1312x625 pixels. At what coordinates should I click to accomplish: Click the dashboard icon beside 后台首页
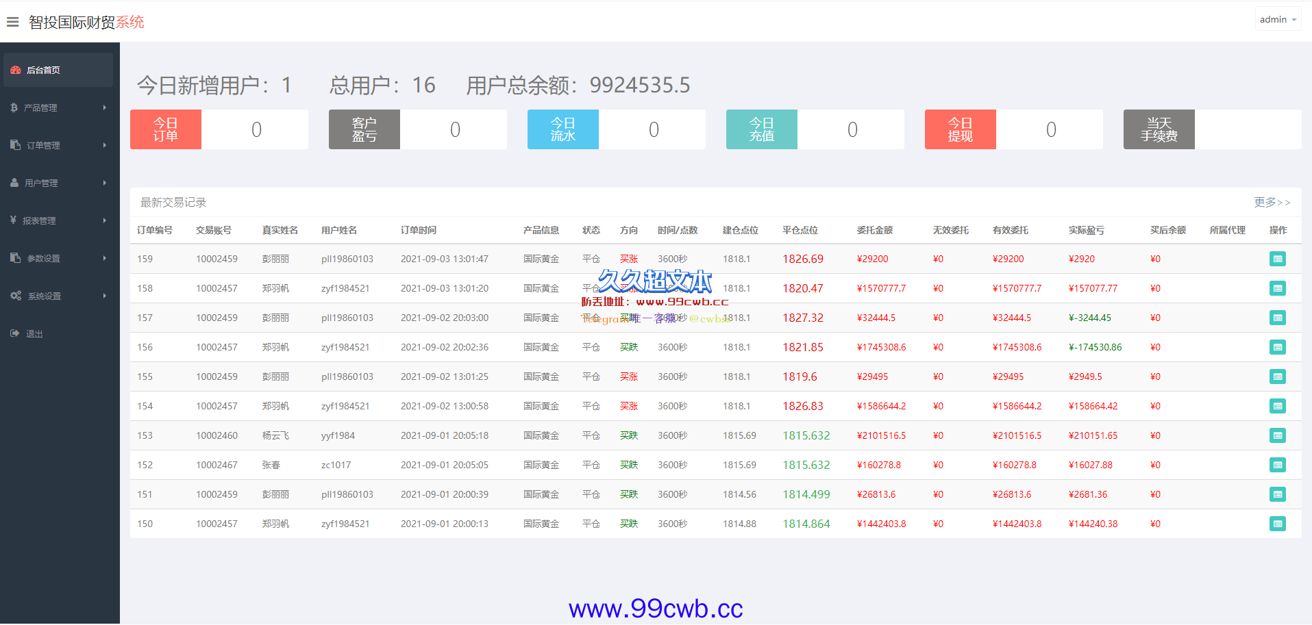point(16,70)
